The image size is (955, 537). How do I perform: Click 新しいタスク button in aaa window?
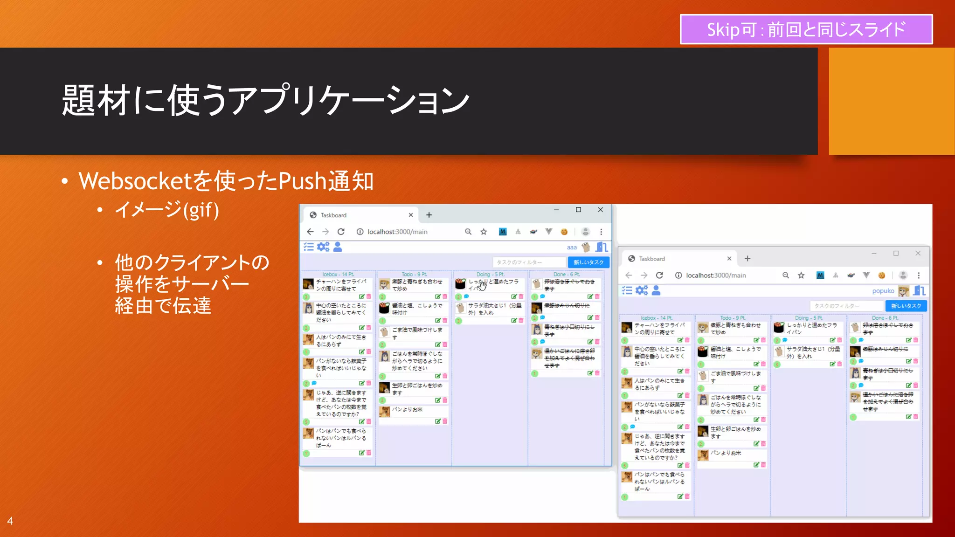tap(588, 262)
